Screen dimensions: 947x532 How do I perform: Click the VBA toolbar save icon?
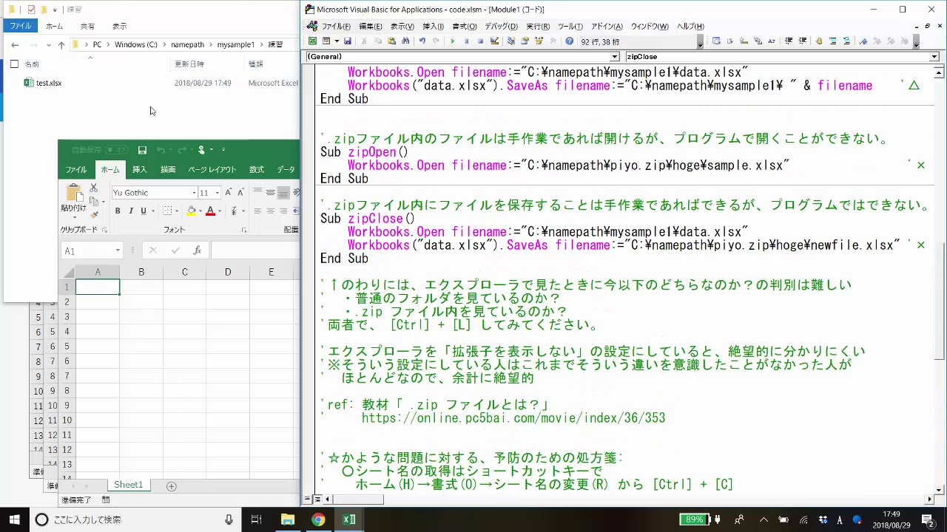click(x=347, y=41)
